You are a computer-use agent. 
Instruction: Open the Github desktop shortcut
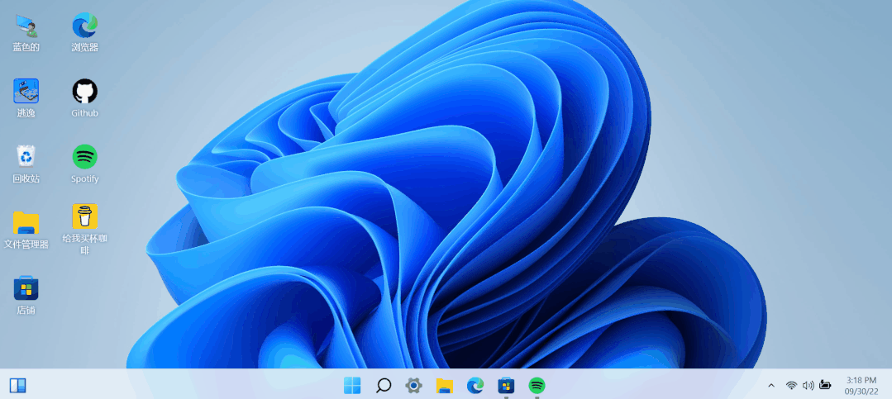point(84,92)
